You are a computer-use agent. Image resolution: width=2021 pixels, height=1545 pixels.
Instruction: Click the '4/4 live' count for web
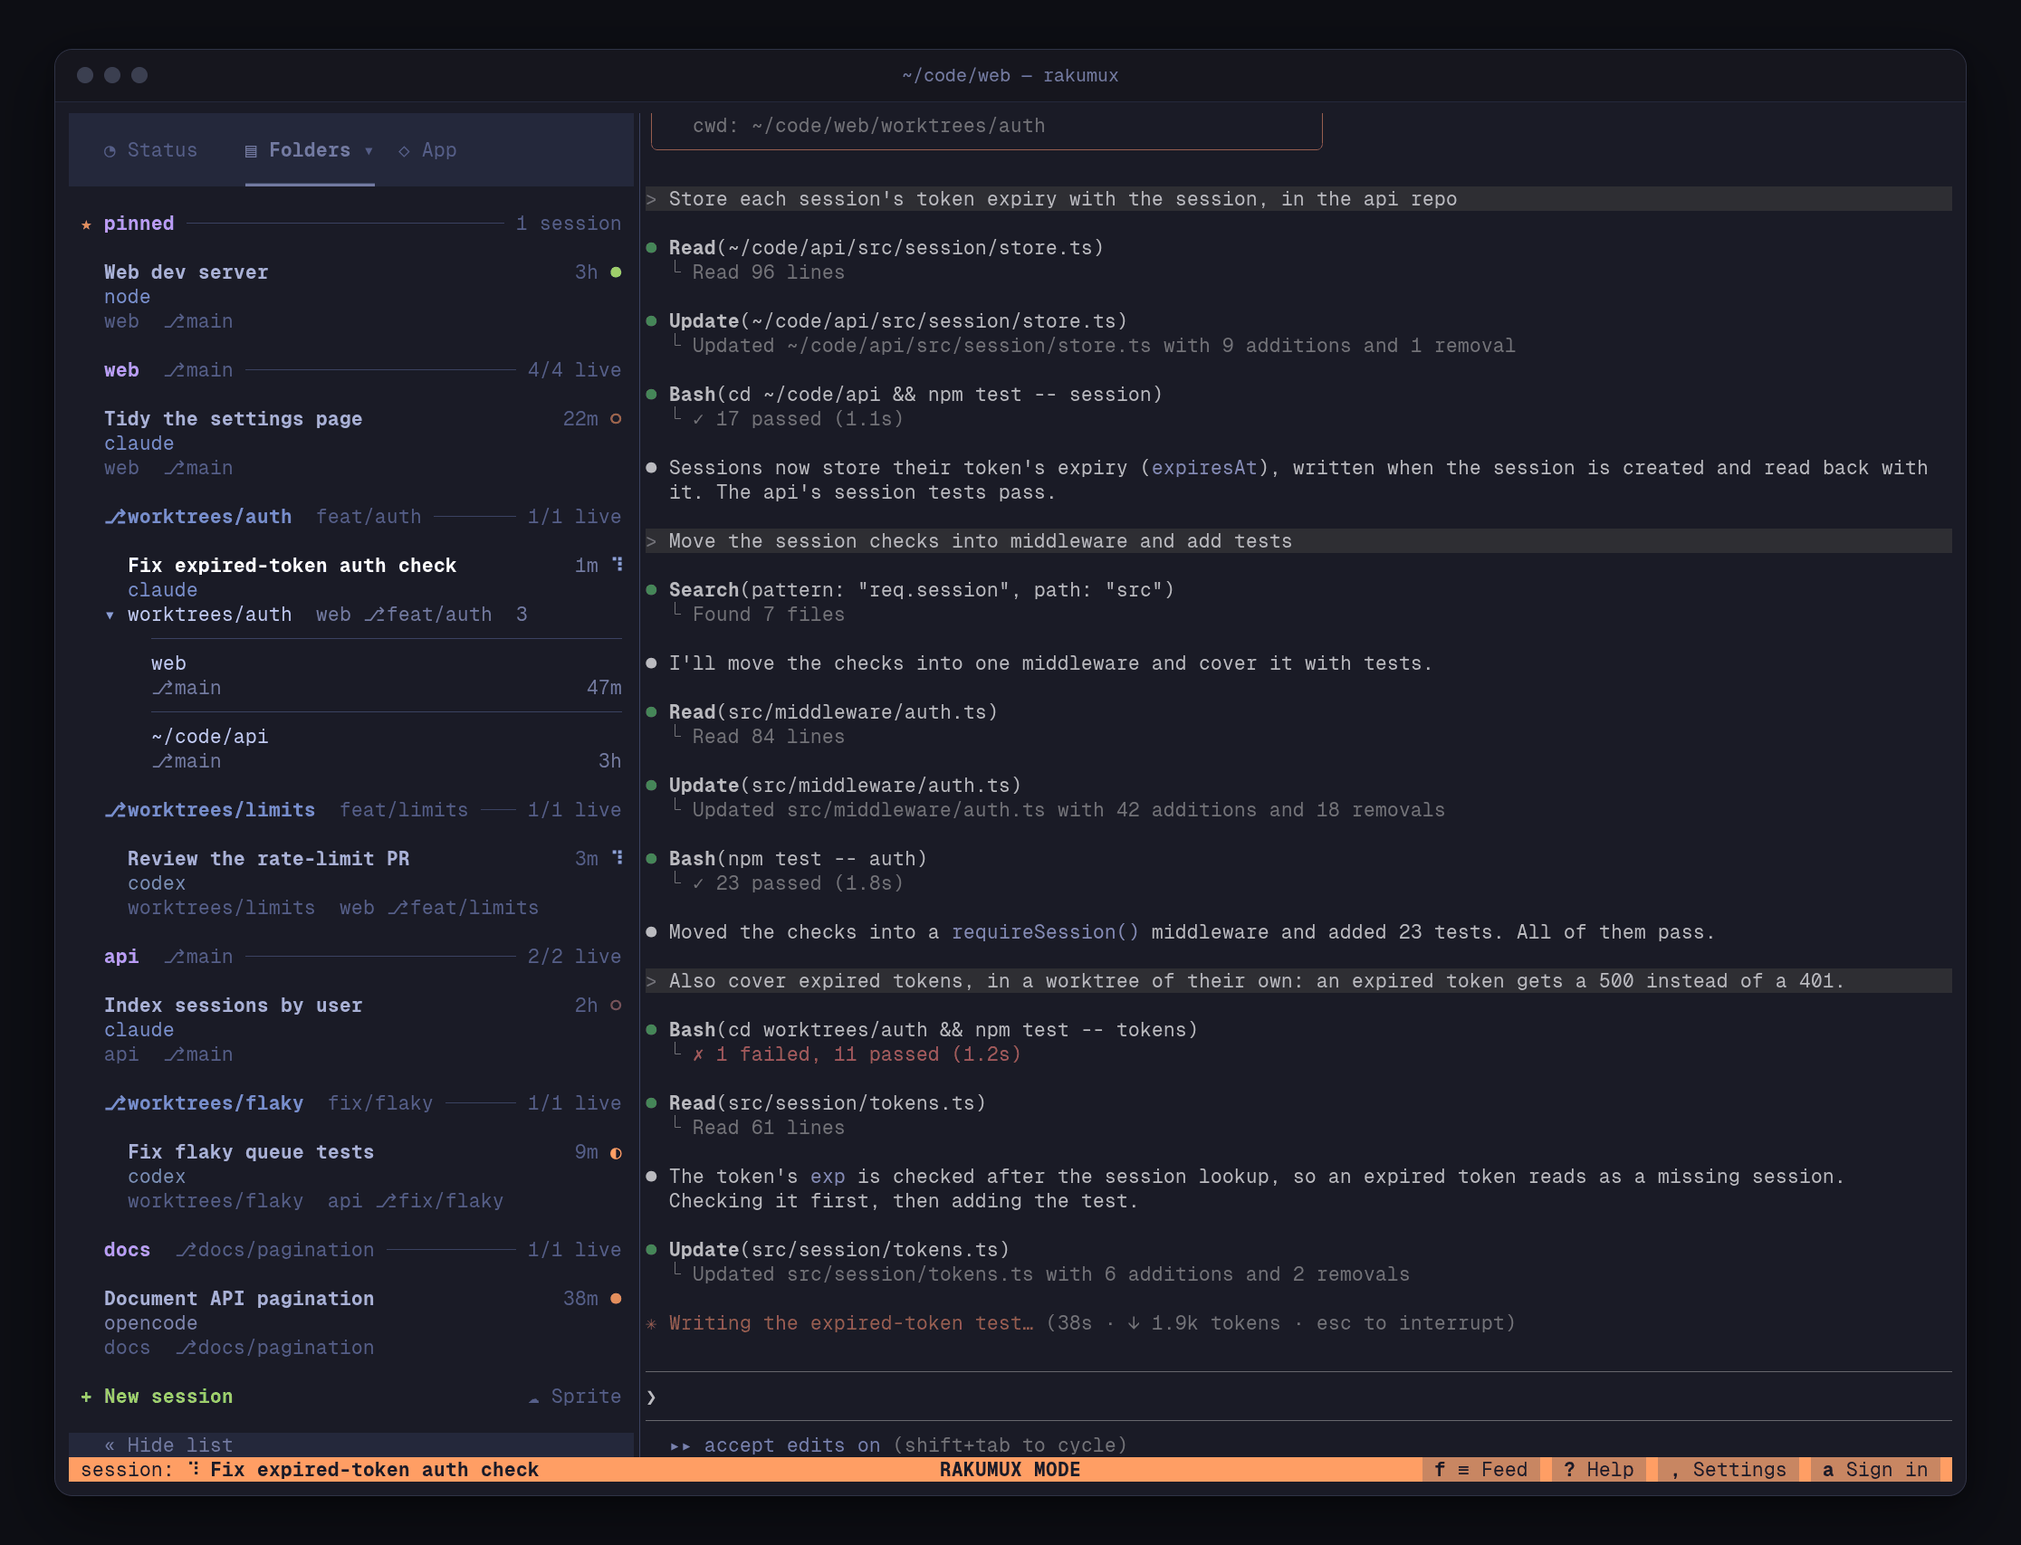point(575,369)
